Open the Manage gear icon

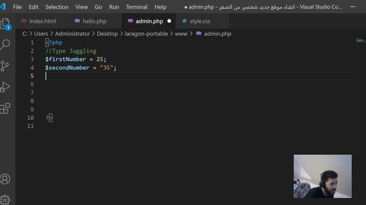tap(5, 199)
